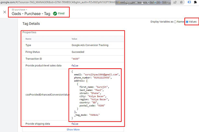Click Display Variables as label
The height and width of the screenshot is (132, 199).
162,22
